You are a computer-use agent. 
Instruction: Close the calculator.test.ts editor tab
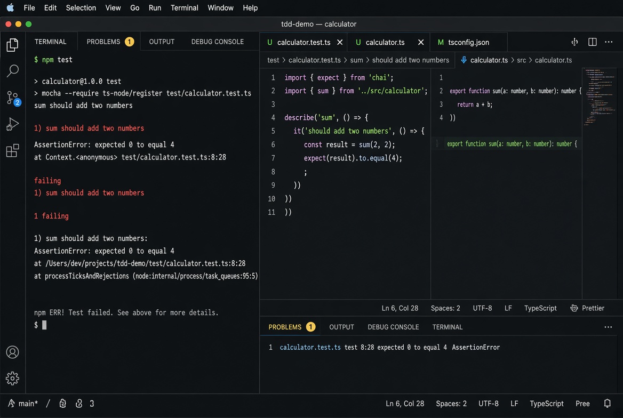pyautogui.click(x=340, y=42)
